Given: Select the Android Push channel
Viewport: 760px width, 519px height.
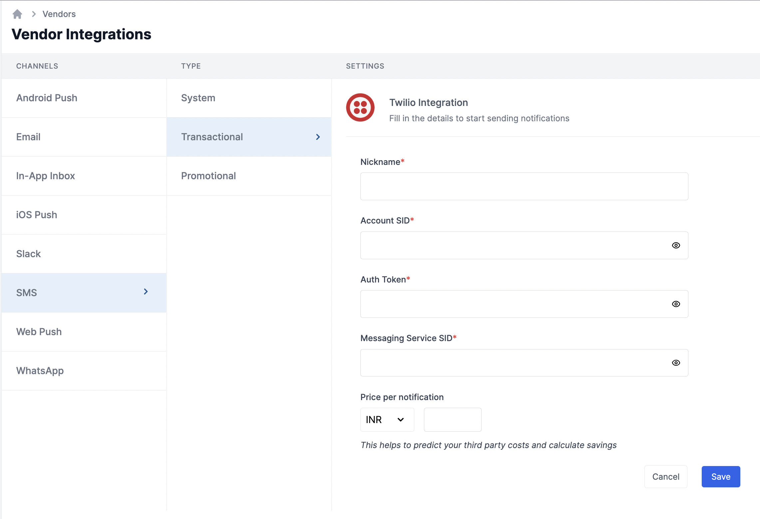Looking at the screenshot, I should click(47, 98).
